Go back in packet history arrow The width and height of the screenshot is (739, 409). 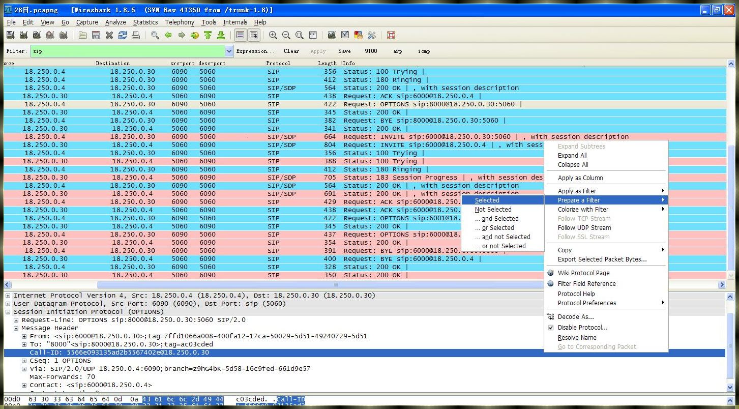click(168, 35)
